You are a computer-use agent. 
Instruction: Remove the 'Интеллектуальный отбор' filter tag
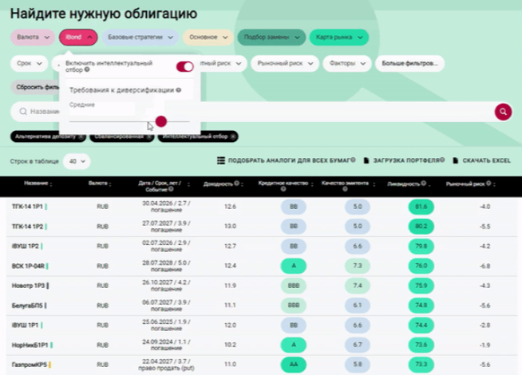[x=232, y=137]
